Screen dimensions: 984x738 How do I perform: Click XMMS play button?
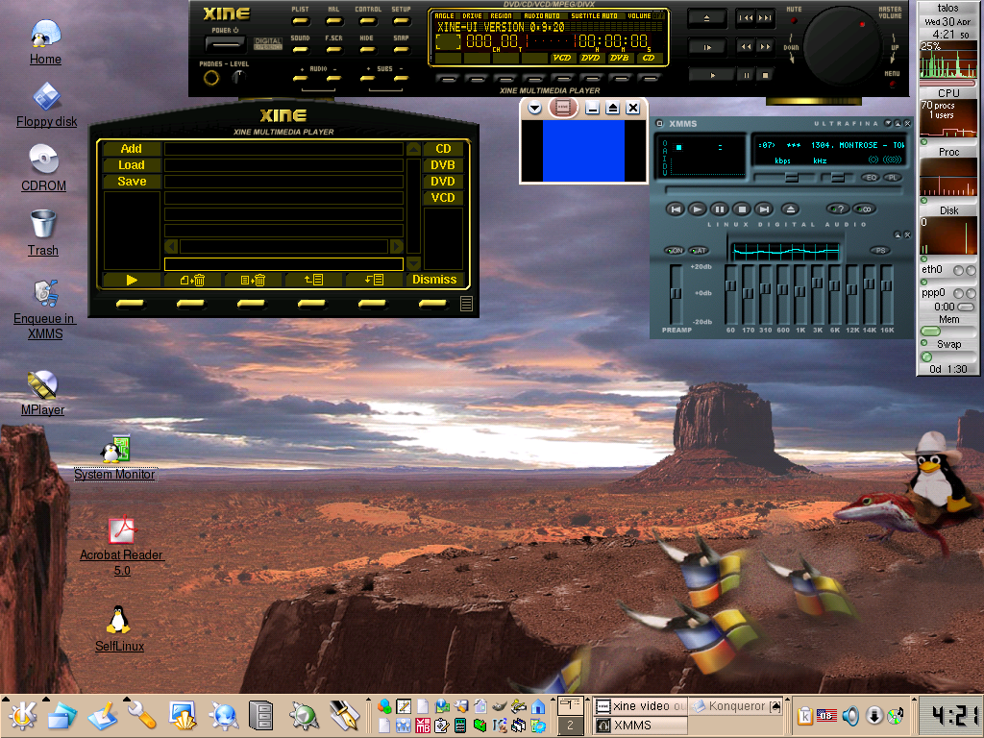pyautogui.click(x=697, y=209)
